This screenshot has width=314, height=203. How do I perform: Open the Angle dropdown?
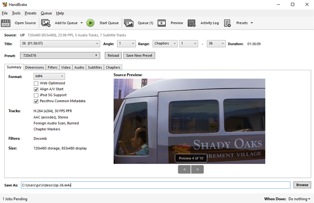pyautogui.click(x=126, y=44)
